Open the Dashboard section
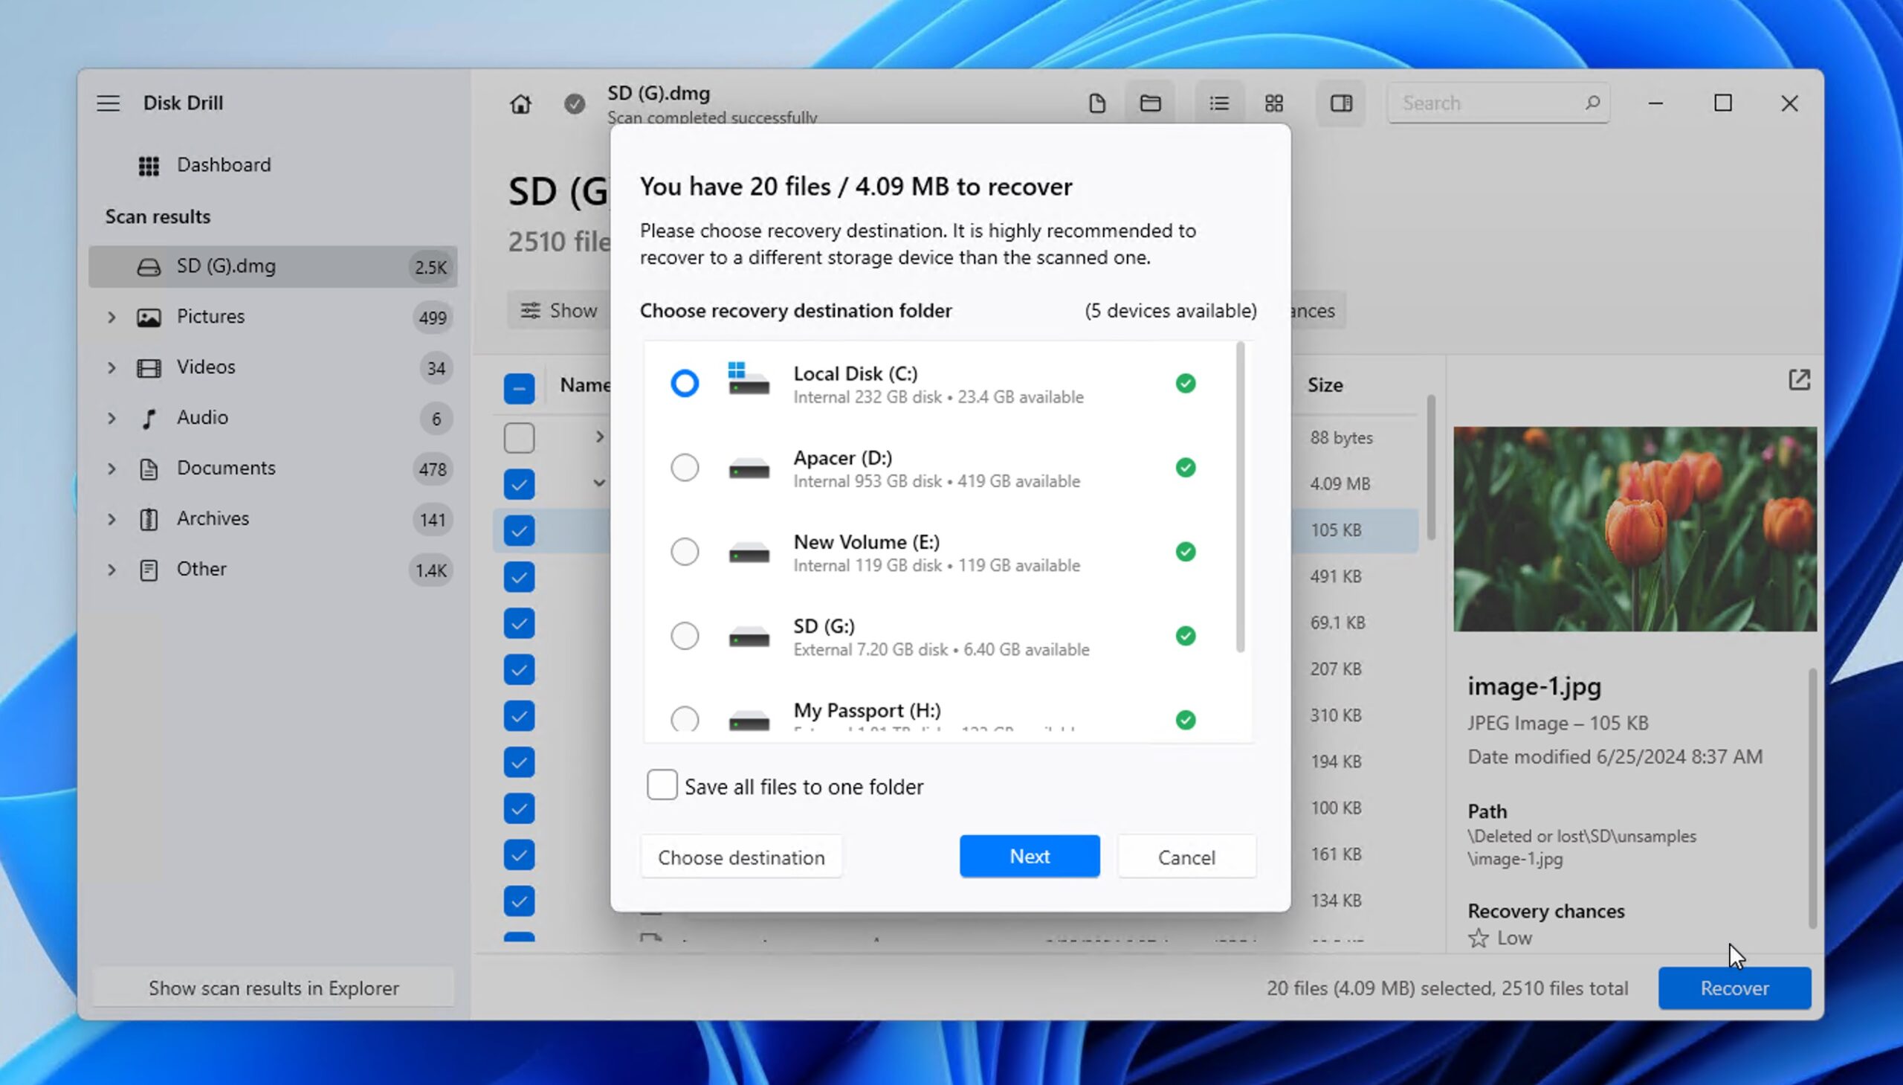Image resolution: width=1903 pixels, height=1085 pixels. [224, 164]
